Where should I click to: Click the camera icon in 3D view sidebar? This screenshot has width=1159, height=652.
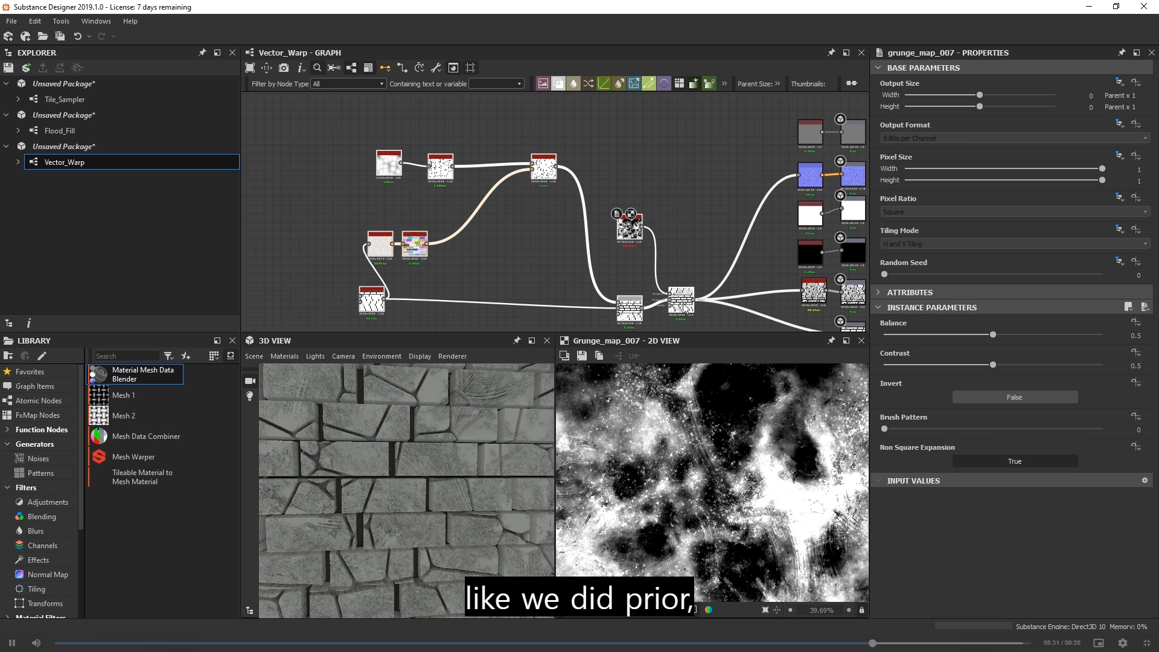coord(250,381)
